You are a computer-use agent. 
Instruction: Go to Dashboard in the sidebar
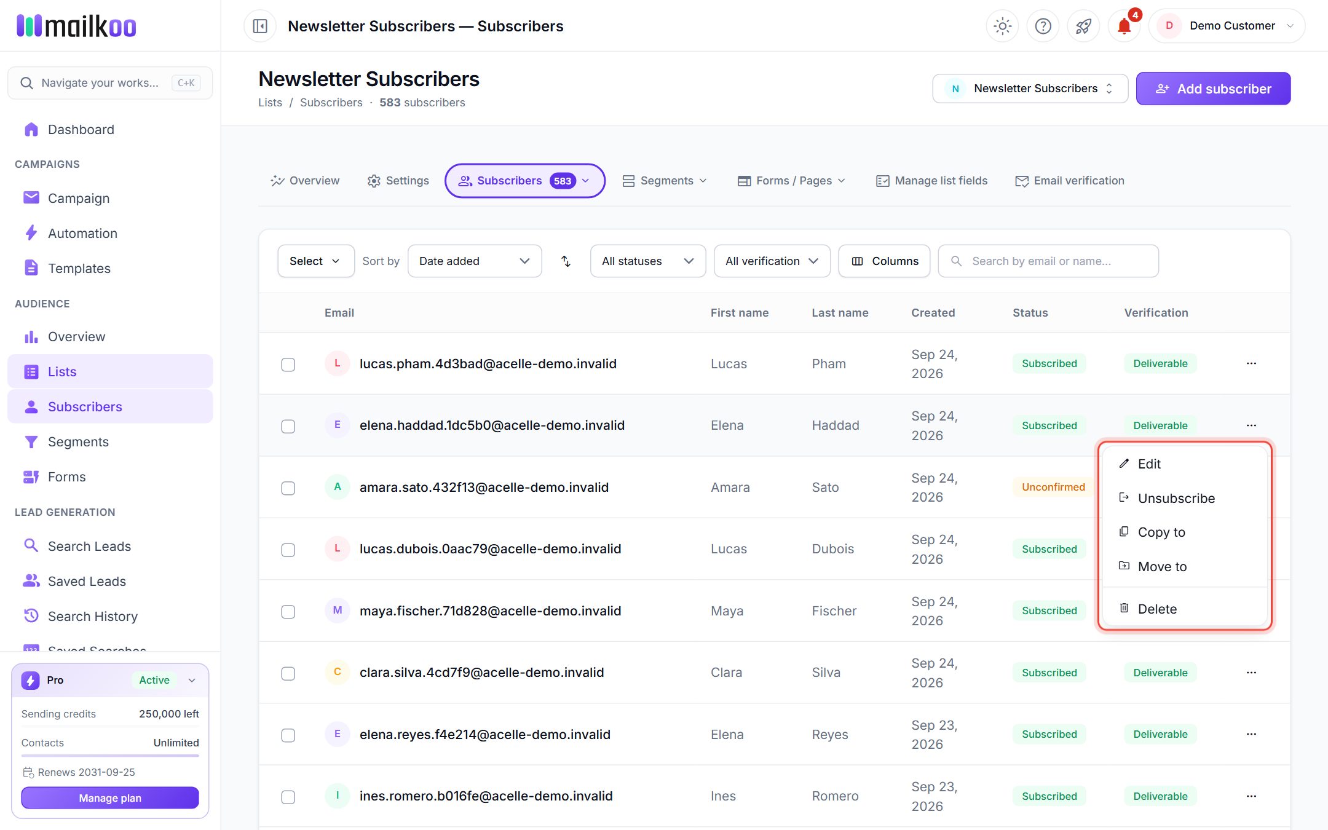[x=110, y=129]
